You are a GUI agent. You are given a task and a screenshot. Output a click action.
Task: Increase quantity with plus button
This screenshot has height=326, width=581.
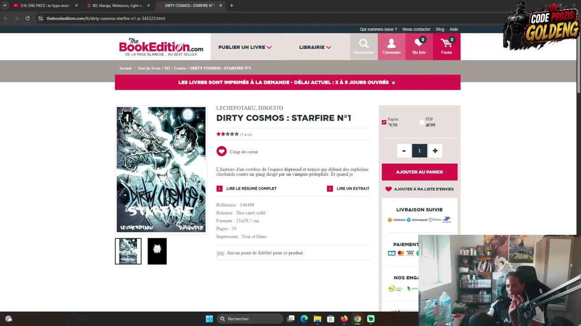pyautogui.click(x=435, y=151)
